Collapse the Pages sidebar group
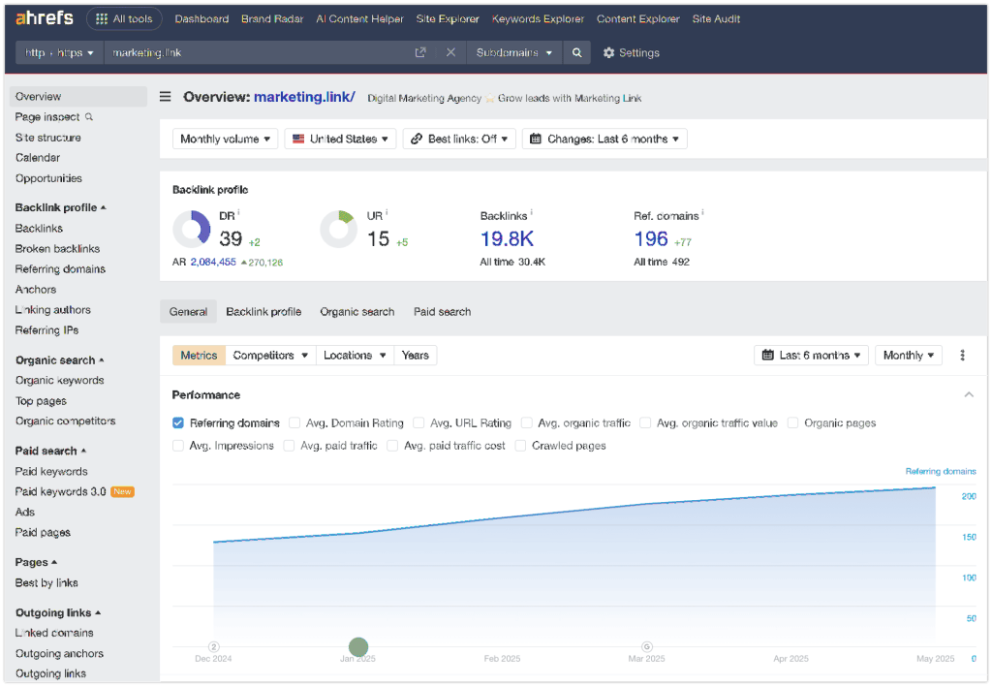 point(36,562)
